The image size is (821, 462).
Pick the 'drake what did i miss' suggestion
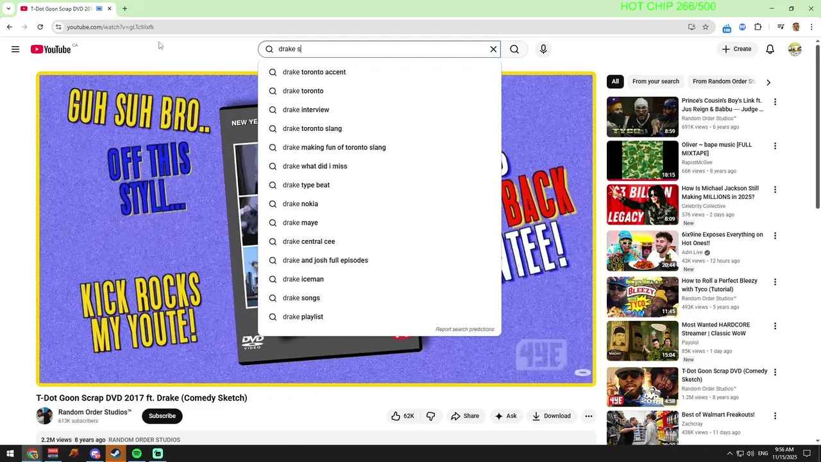pyautogui.click(x=380, y=166)
